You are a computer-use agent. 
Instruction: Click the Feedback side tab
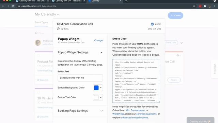coord(215,69)
